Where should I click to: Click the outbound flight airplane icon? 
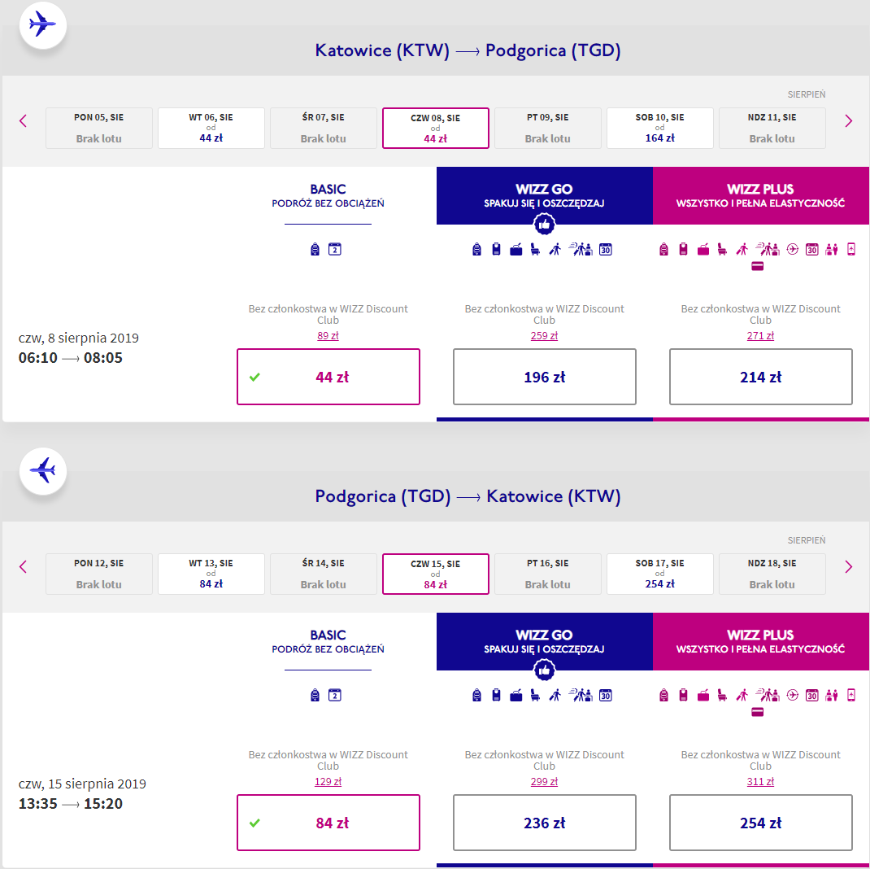tap(43, 25)
